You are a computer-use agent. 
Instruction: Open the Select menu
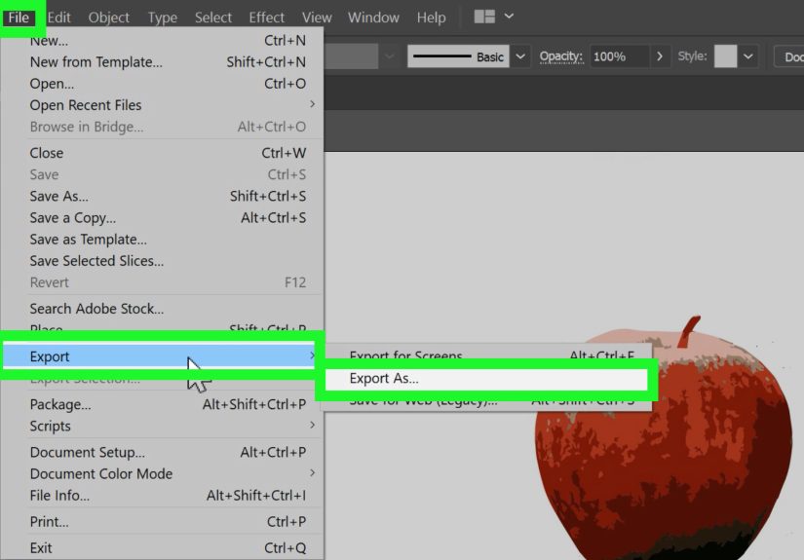(213, 18)
